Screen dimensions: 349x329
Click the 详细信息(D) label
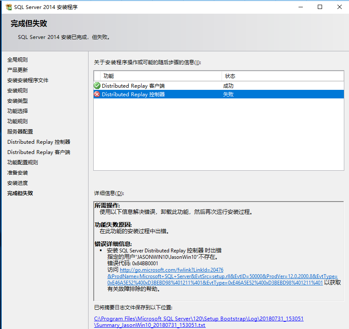[x=109, y=193]
